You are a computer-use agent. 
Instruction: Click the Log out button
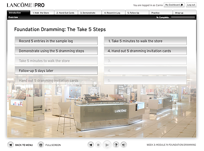[x=191, y=5]
